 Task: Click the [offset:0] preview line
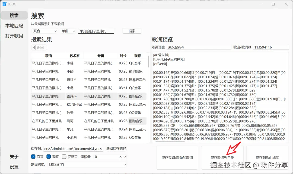(x=160, y=64)
